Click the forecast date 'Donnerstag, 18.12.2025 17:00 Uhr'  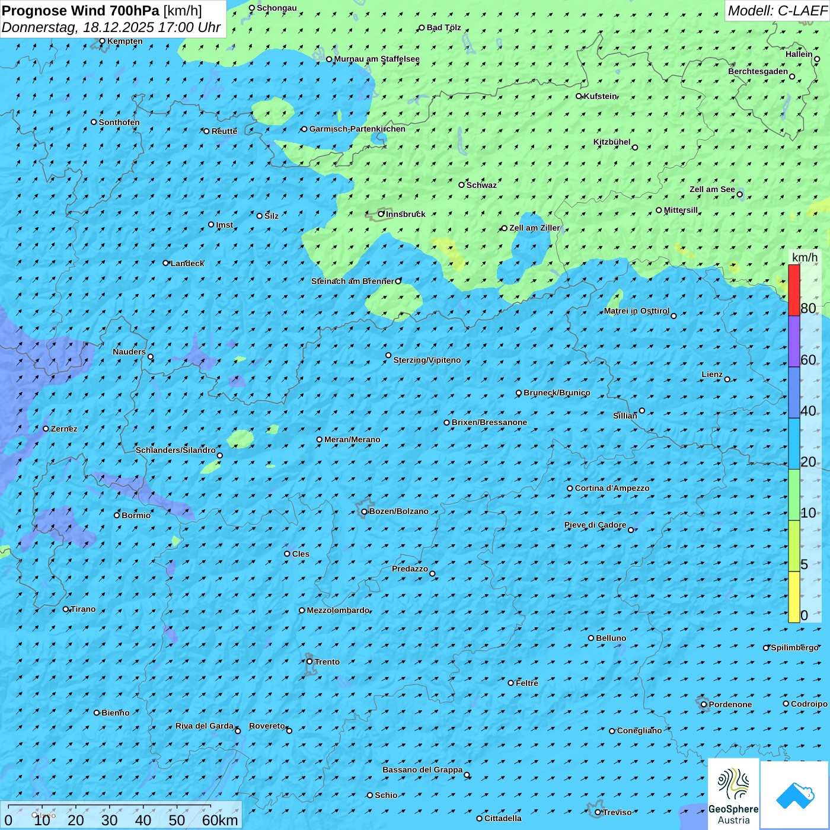111,27
